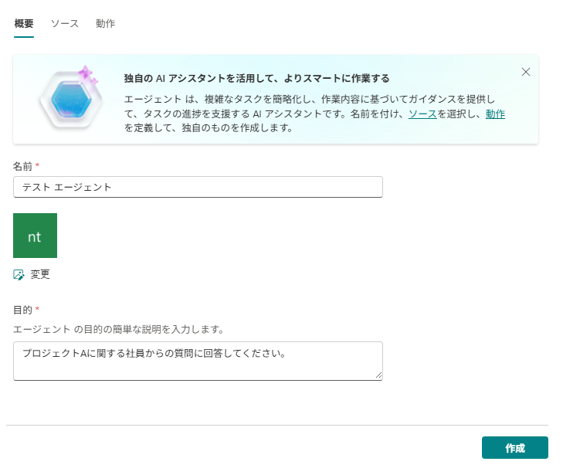Click the image edit icon beside 変更
This screenshot has height=475, width=563.
(x=19, y=275)
